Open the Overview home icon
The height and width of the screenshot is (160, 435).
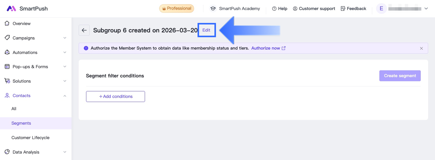(7, 23)
